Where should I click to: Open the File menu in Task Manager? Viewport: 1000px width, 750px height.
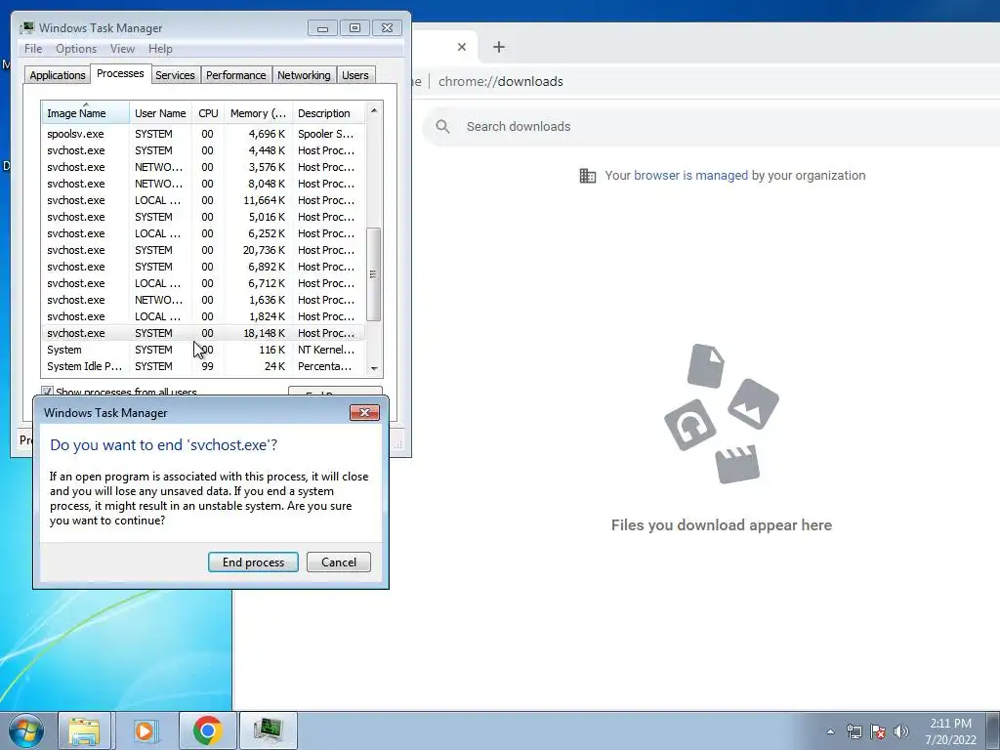point(33,49)
